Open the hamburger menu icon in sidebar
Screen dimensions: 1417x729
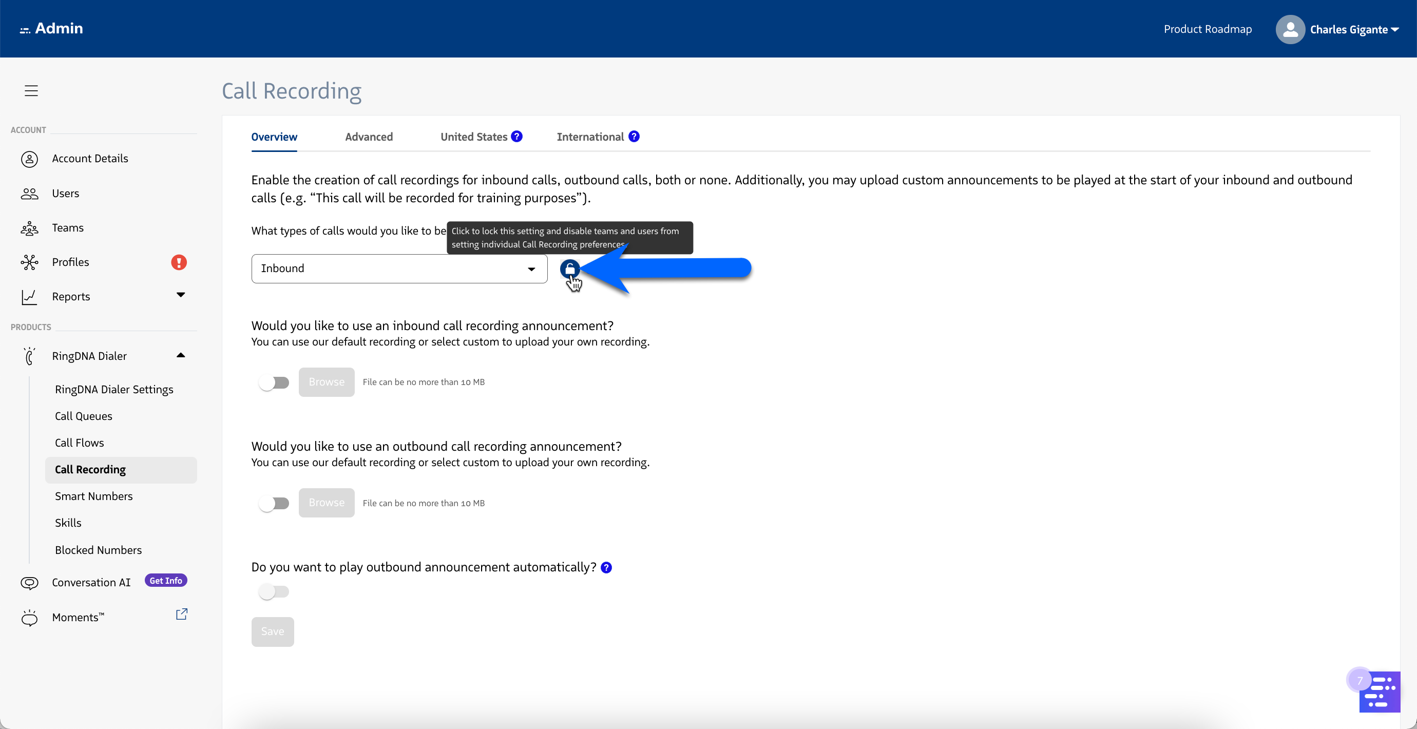(31, 90)
